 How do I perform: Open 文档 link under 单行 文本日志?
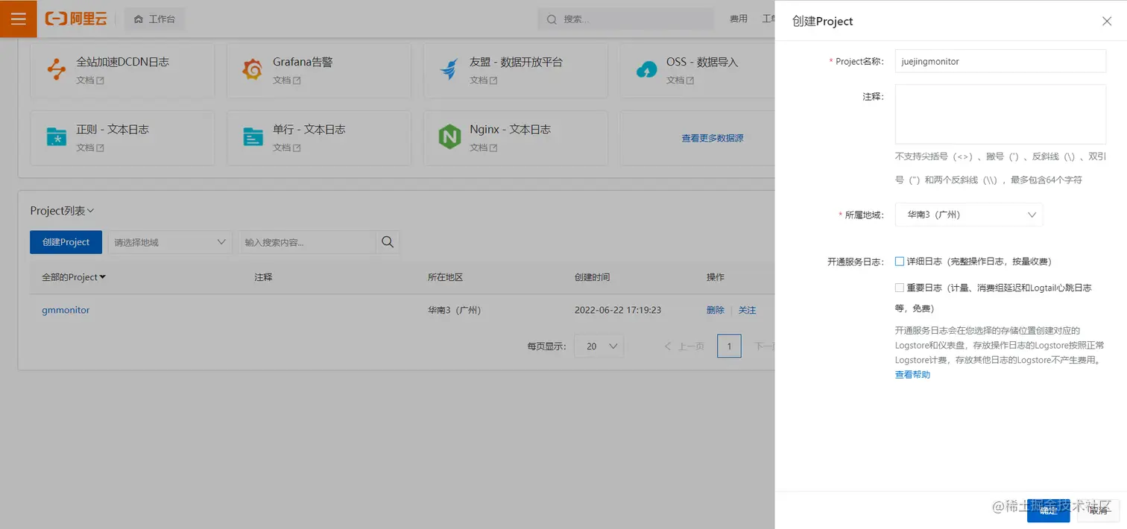point(286,148)
